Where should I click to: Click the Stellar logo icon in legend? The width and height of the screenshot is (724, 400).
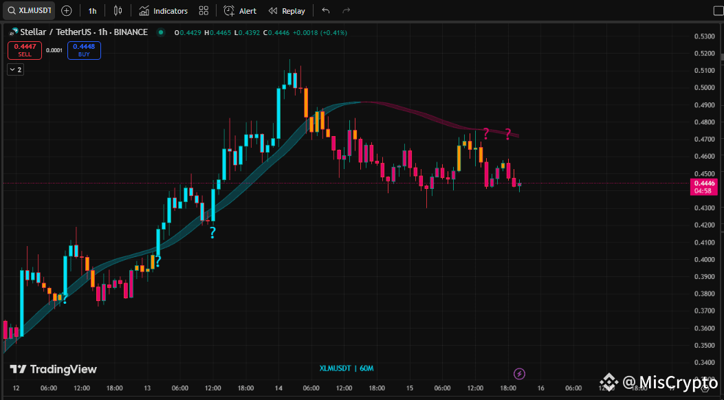tap(13, 32)
